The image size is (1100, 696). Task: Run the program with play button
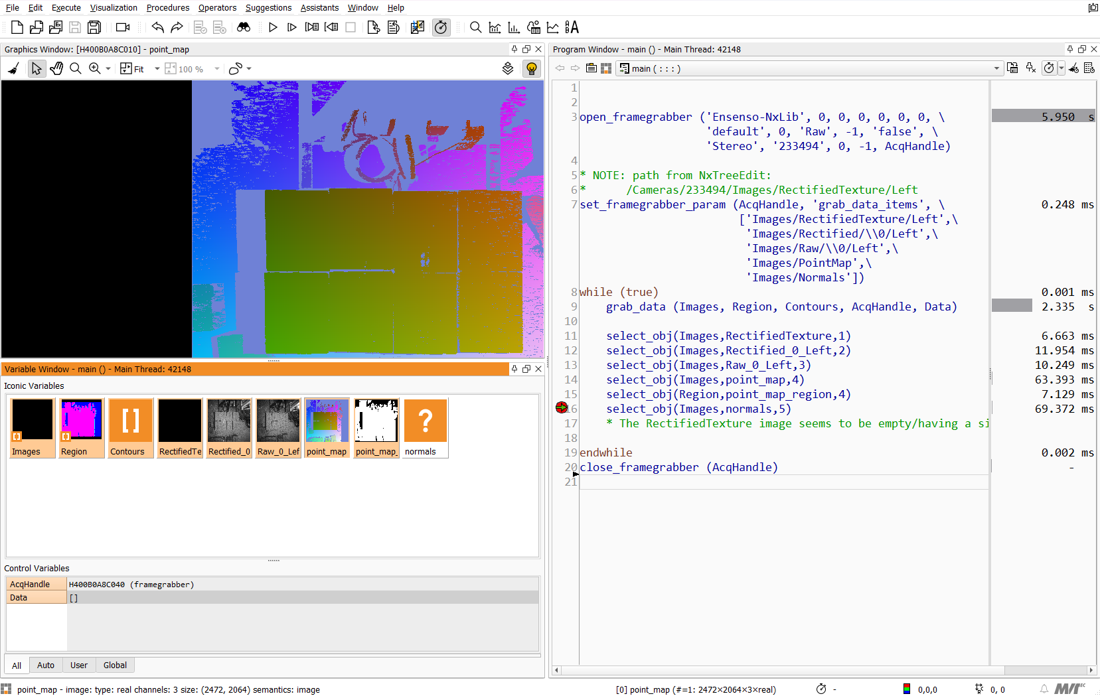point(273,27)
